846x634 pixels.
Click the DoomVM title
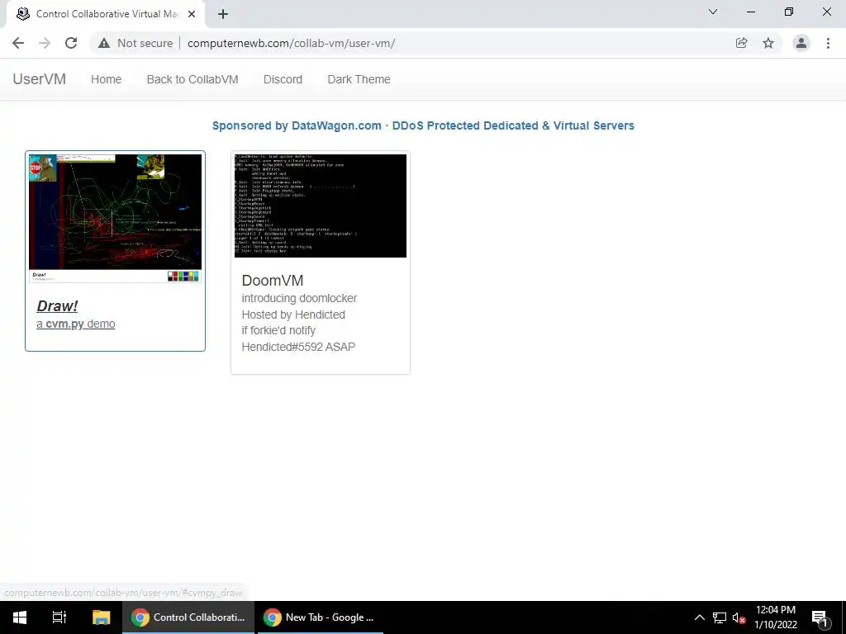click(x=273, y=281)
